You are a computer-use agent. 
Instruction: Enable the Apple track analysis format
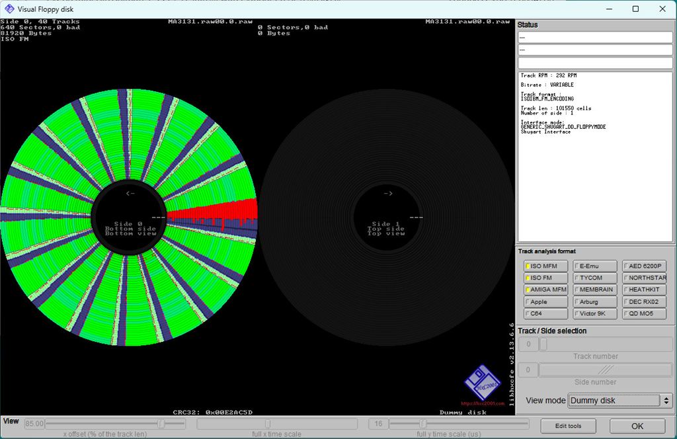[545, 301]
